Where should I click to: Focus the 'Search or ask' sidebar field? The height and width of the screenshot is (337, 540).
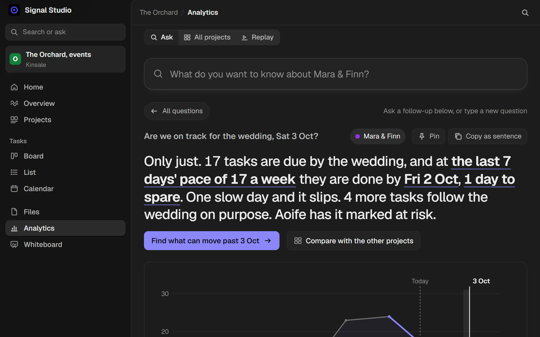coord(65,32)
